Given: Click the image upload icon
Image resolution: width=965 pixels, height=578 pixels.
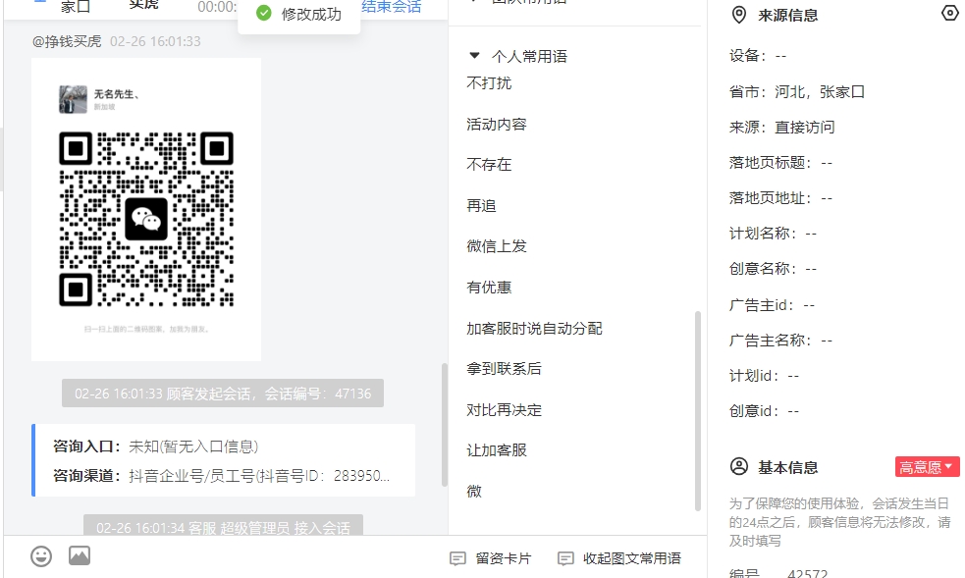Looking at the screenshot, I should 80,555.
